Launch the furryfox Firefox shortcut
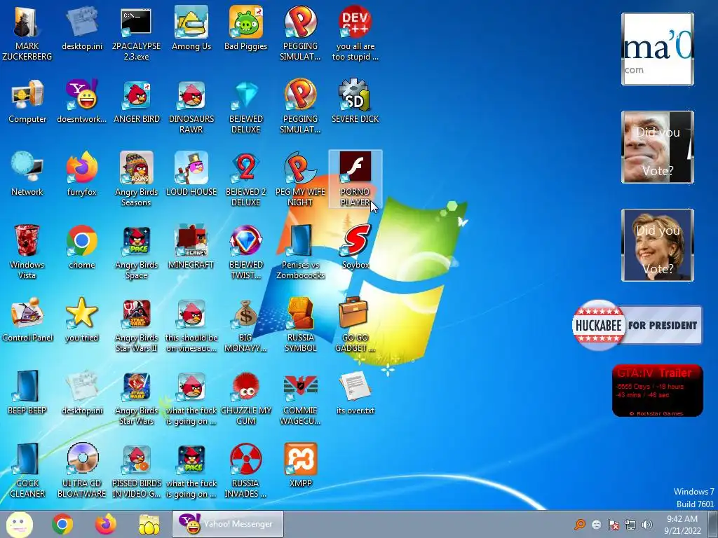 point(81,174)
